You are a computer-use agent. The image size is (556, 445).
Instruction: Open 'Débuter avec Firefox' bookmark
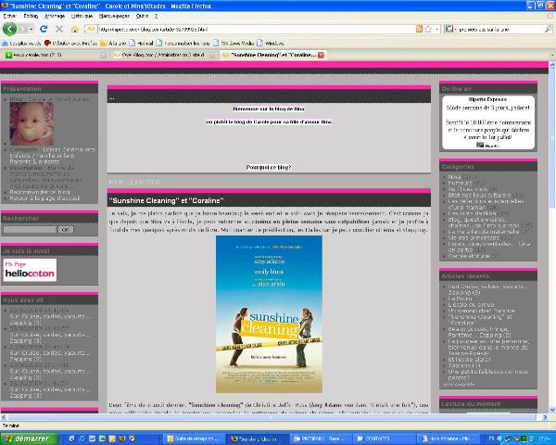pyautogui.click(x=70, y=44)
